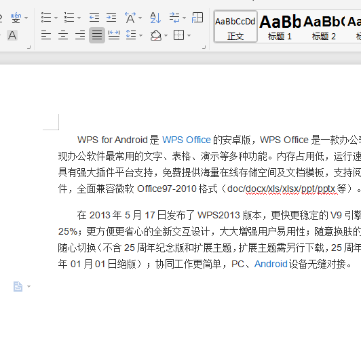The image size is (361, 352).
Task: Open the phonetic guide (wén) tool
Action: click(16, 18)
